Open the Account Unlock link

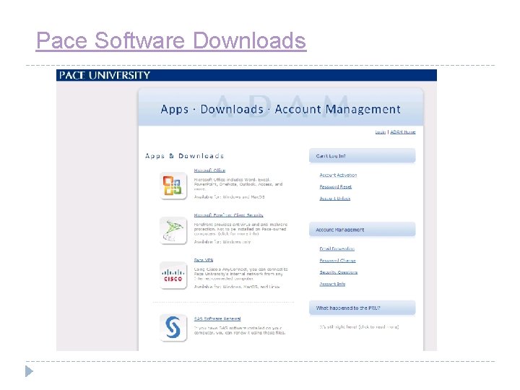tap(334, 199)
